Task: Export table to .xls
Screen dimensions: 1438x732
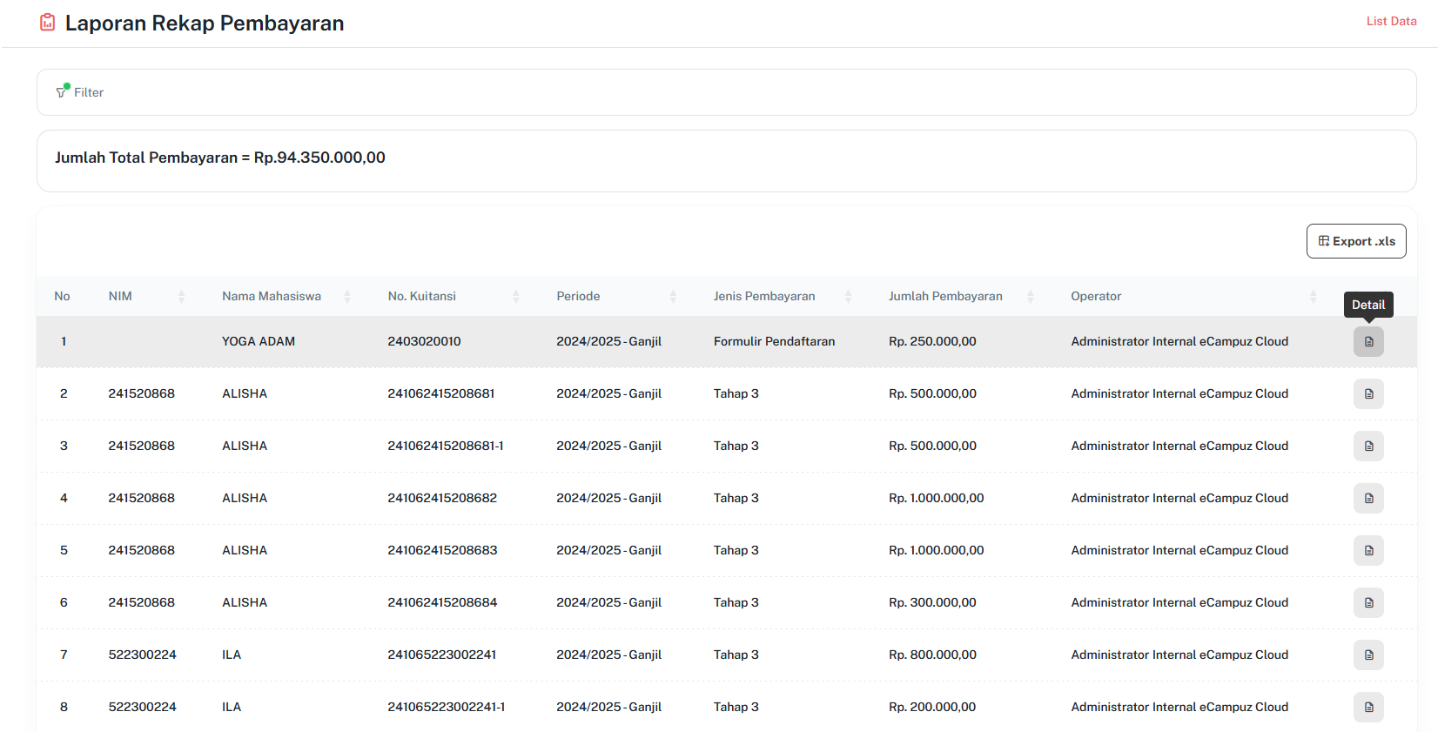Action: click(x=1356, y=241)
